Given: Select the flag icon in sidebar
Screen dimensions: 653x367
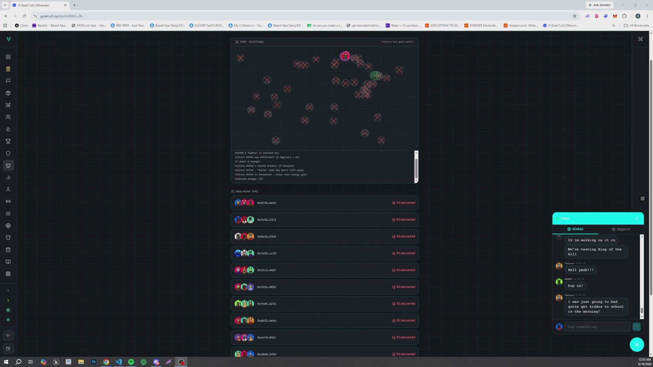Looking at the screenshot, I should pos(8,81).
